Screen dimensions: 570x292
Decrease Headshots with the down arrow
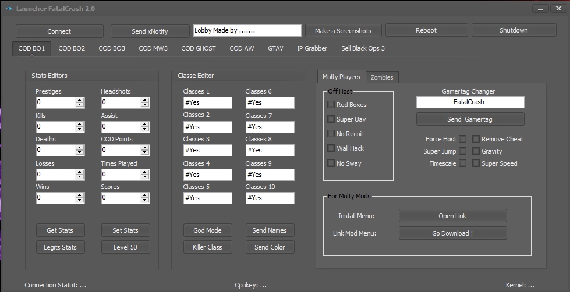pos(145,105)
